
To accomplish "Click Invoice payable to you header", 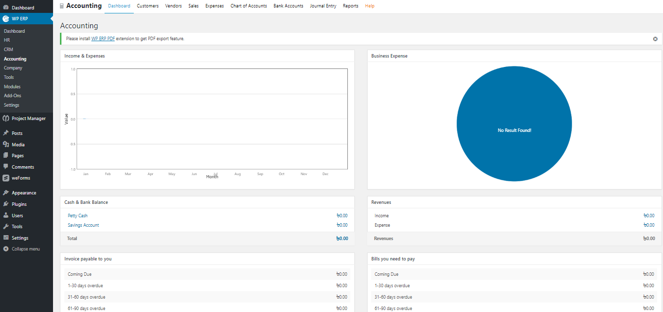I will click(207, 259).
